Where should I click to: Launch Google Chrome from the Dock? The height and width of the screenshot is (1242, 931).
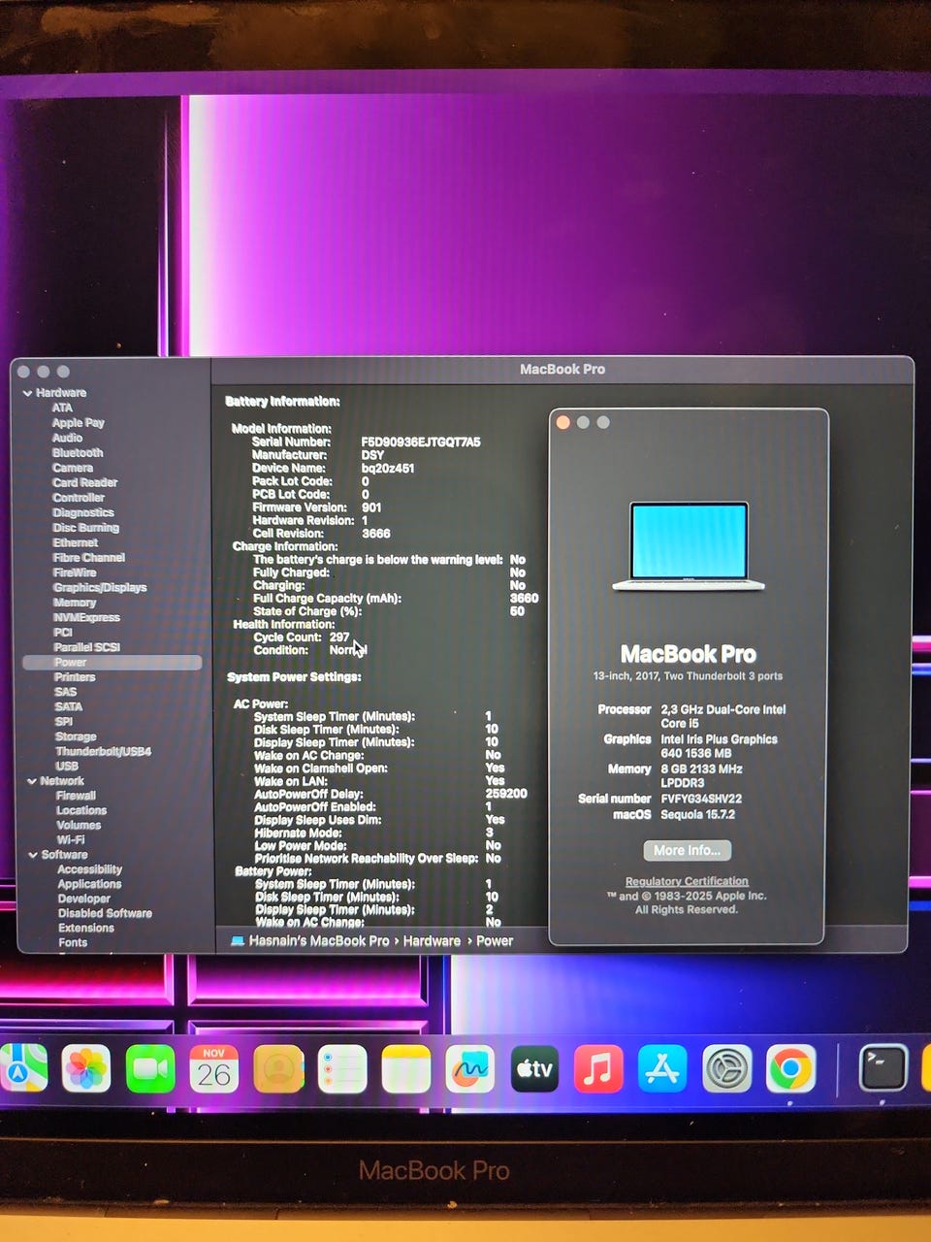pos(790,1069)
